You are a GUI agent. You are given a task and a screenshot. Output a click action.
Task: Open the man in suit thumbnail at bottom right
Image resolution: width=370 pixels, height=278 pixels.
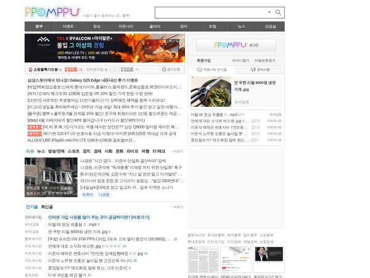coord(269,260)
